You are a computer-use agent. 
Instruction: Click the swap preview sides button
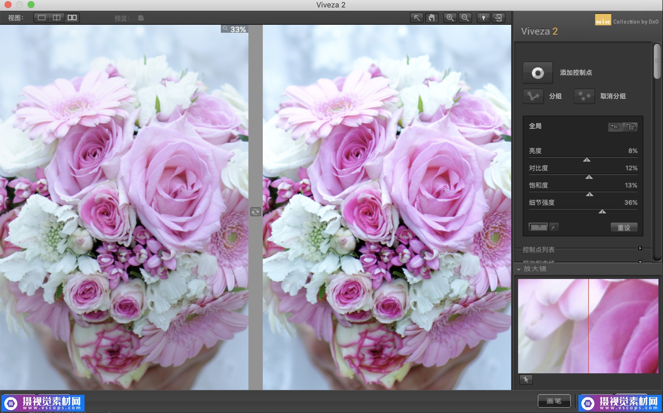coord(255,212)
